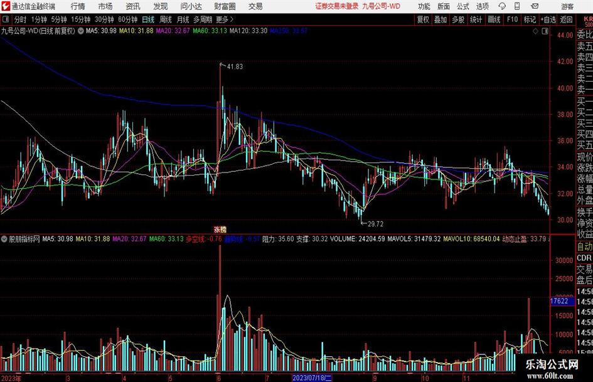The width and height of the screenshot is (593, 382).
Task: Click the 多股 multi-stock button
Action: point(458,19)
